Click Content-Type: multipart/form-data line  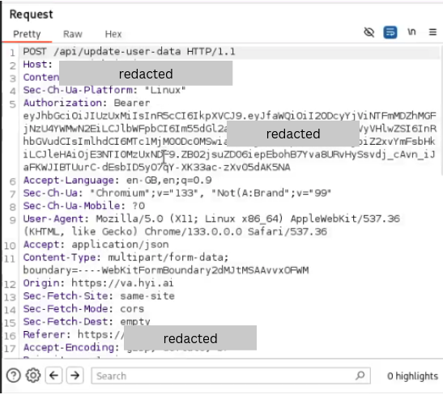[x=126, y=257]
